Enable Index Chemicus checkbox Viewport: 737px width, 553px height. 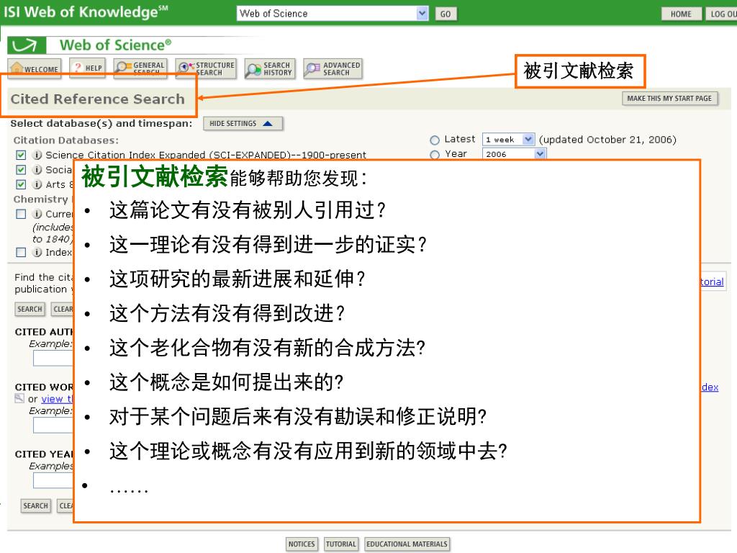point(21,252)
